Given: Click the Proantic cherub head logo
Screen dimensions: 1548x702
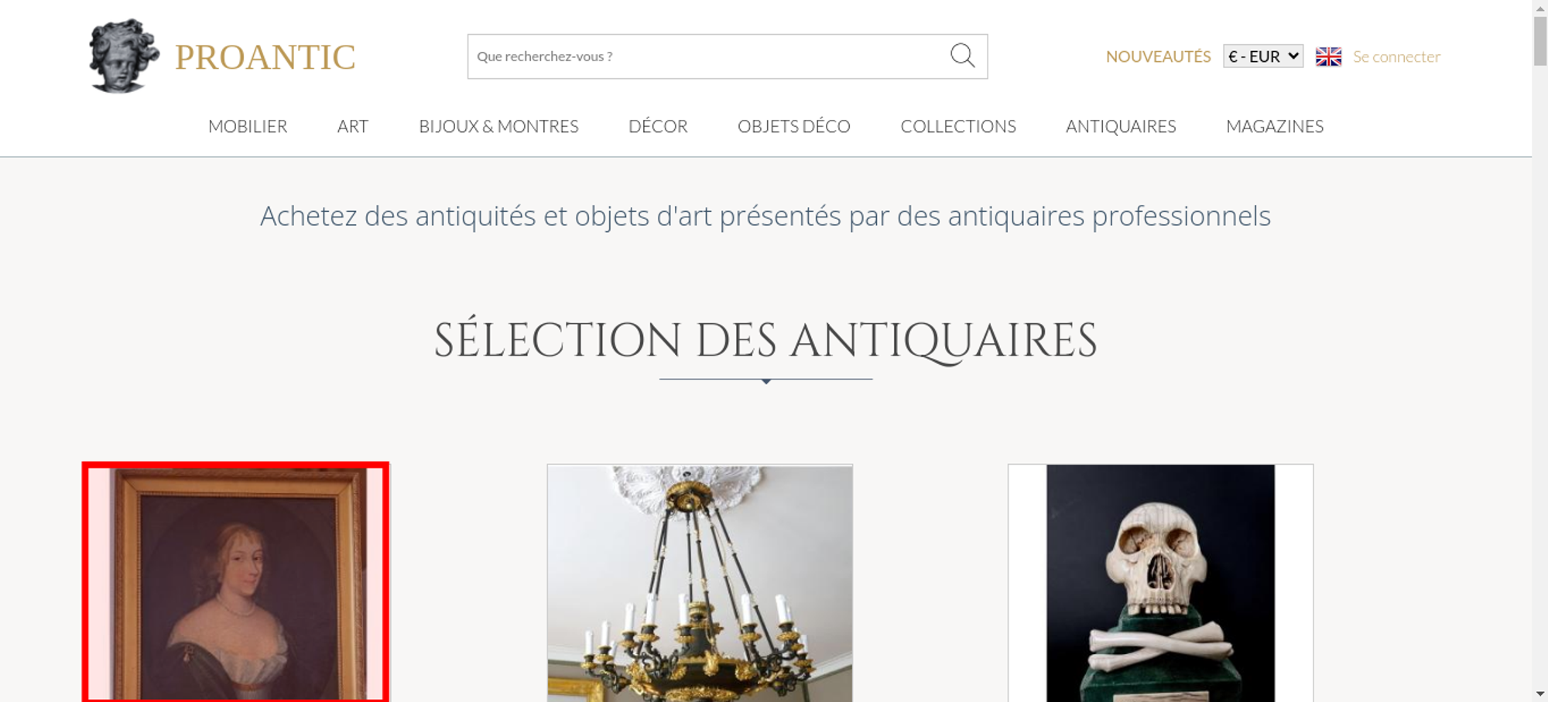Looking at the screenshot, I should 124,56.
